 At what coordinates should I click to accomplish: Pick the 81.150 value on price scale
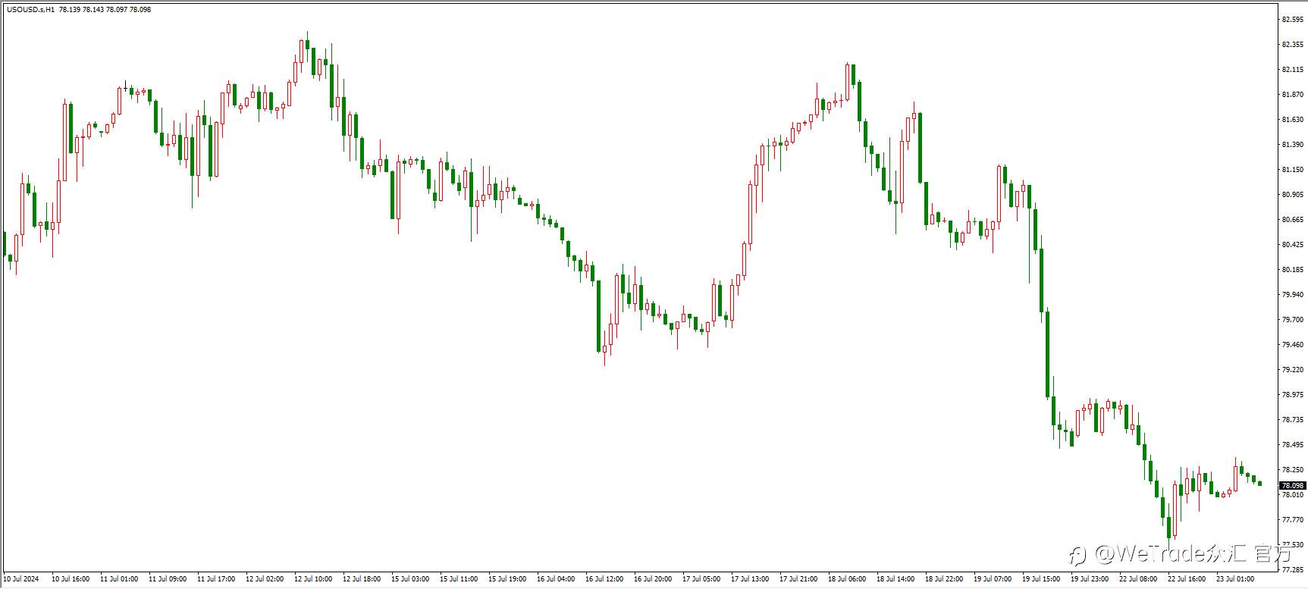pyautogui.click(x=1292, y=170)
